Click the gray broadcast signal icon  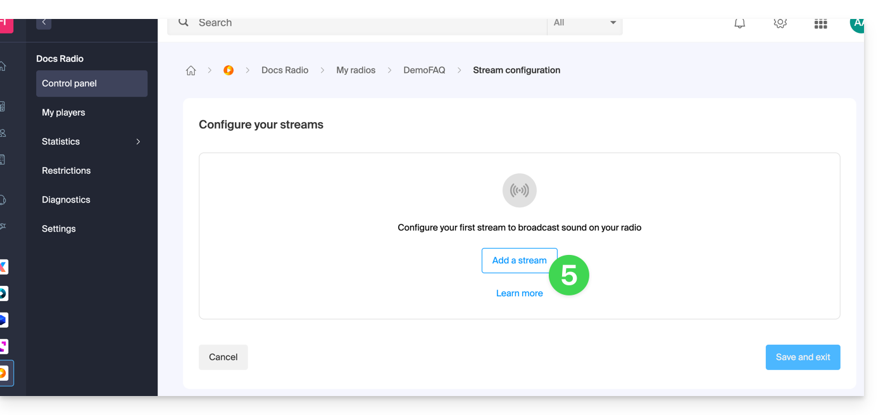[519, 190]
